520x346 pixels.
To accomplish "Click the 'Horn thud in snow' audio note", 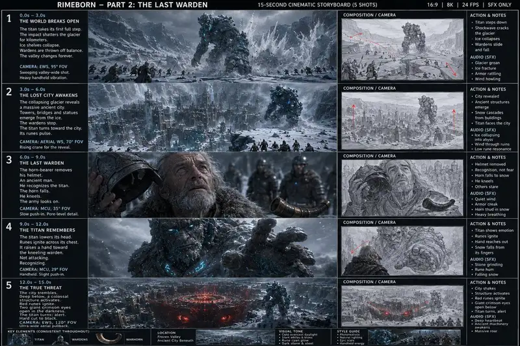I will tap(492, 209).
